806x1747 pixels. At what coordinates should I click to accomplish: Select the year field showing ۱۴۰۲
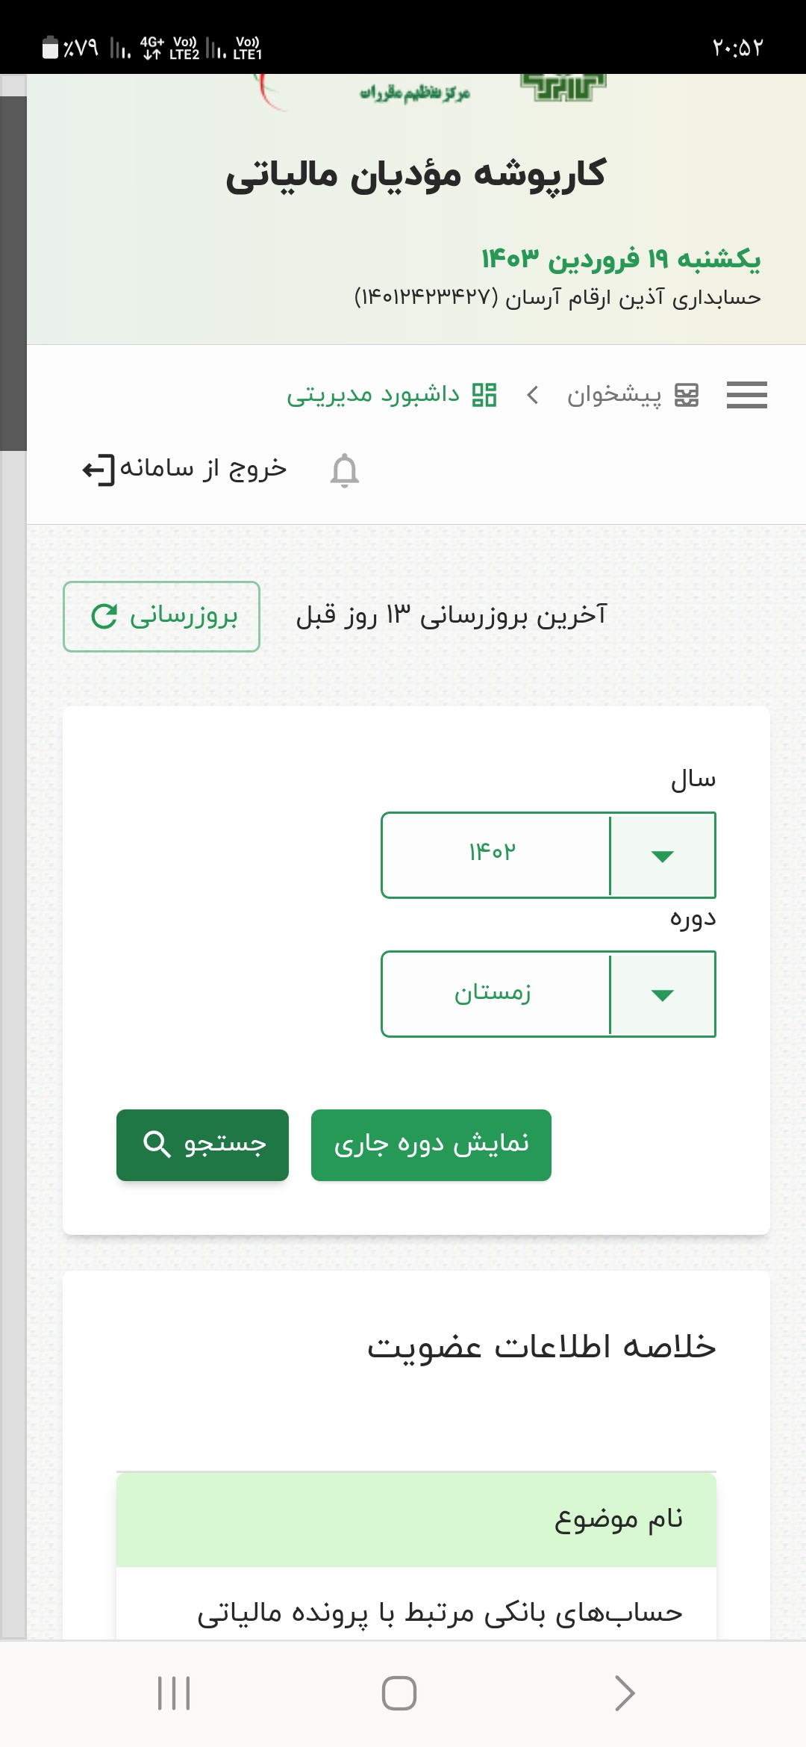tap(493, 853)
